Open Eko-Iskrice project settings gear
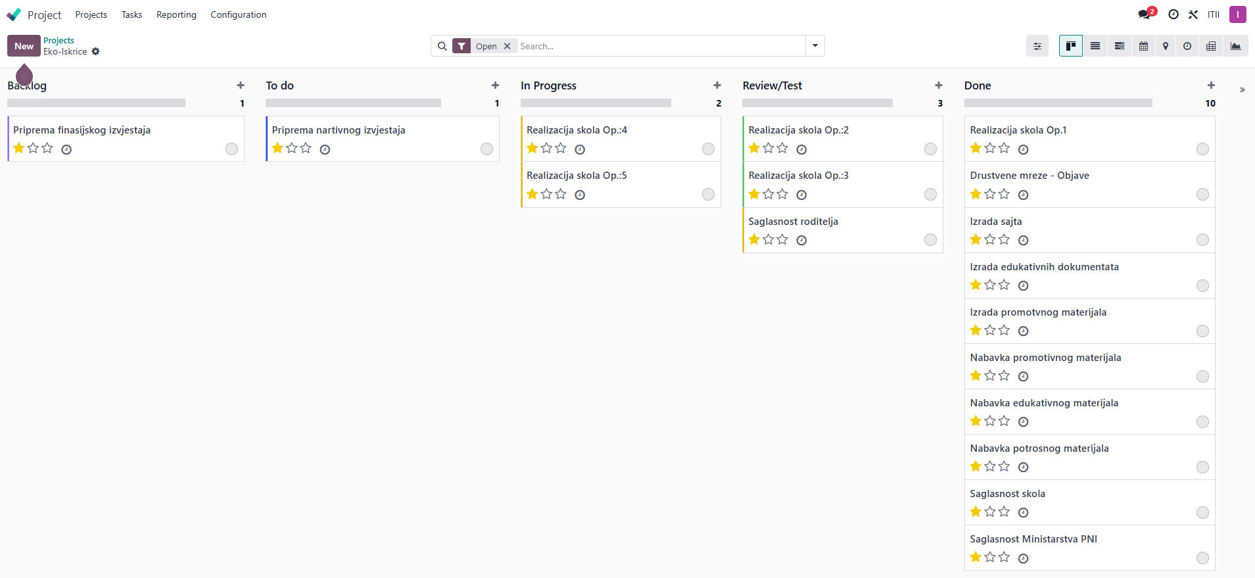Screen dimensions: 1255x578 point(96,51)
